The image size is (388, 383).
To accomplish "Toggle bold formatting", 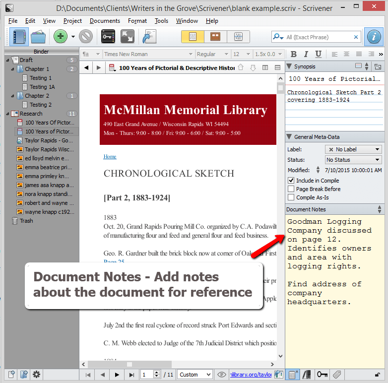I will [293, 54].
